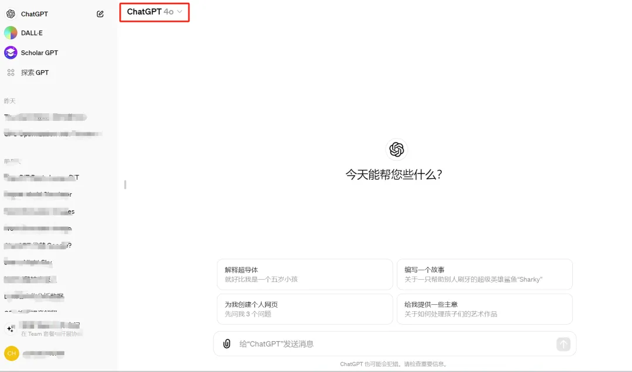Click the 给我提供一些主意 suggestion card
This screenshot has height=372, width=632.
coord(485,309)
